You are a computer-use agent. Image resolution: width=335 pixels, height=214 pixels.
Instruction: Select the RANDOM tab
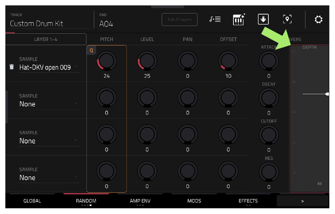click(86, 201)
